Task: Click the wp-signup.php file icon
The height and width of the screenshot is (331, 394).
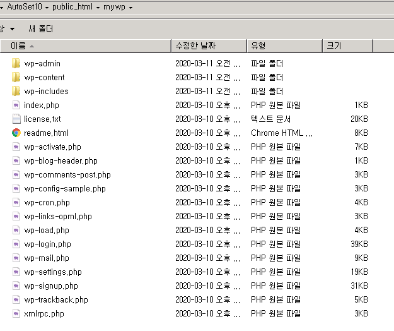Action: tap(16, 286)
